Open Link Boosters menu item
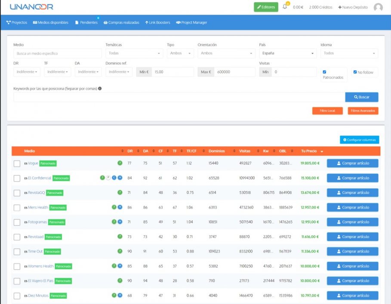The image size is (391, 304). 157,22
